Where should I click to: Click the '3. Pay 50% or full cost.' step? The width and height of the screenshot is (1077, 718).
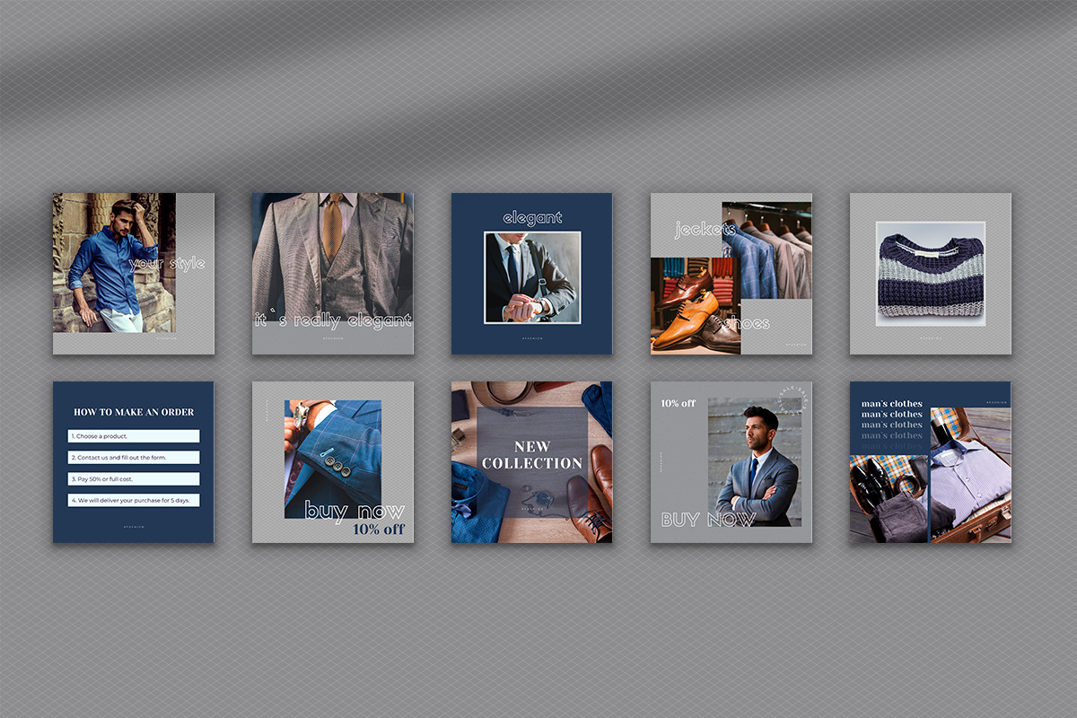click(x=134, y=478)
